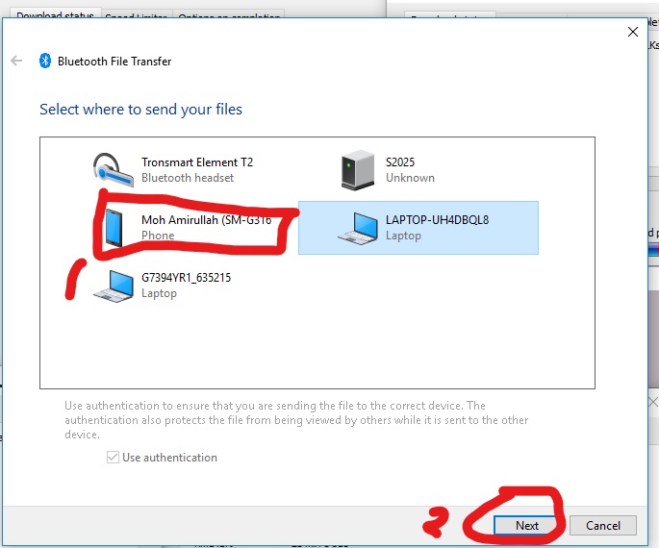This screenshot has height=548, width=659.
Task: Click the Bluetooth logo icon in the title
Action: click(45, 61)
